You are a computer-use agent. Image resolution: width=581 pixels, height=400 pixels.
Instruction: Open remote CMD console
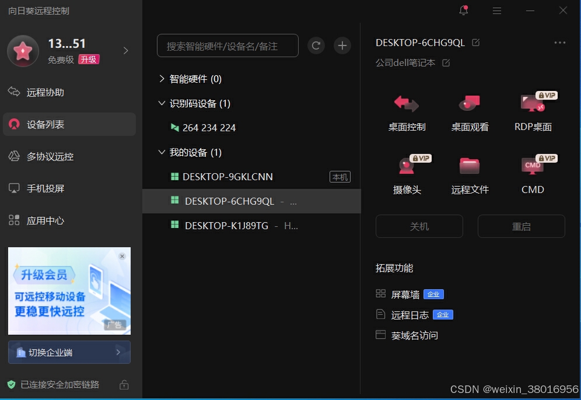[x=533, y=176]
